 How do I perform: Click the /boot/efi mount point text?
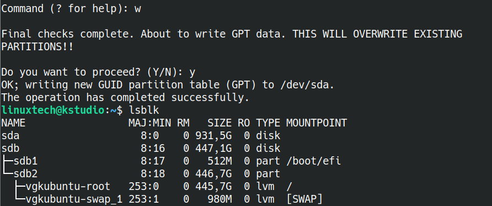pyautogui.click(x=313, y=161)
